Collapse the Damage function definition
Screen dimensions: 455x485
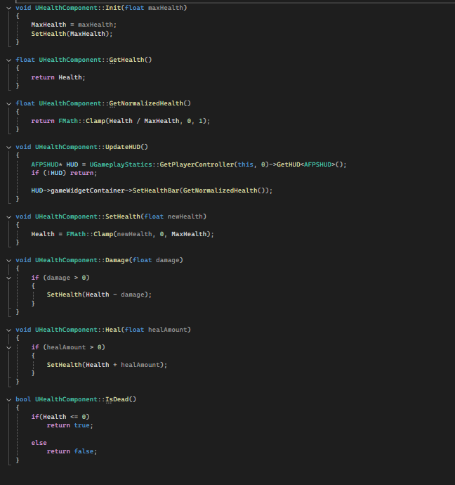[x=8, y=260]
